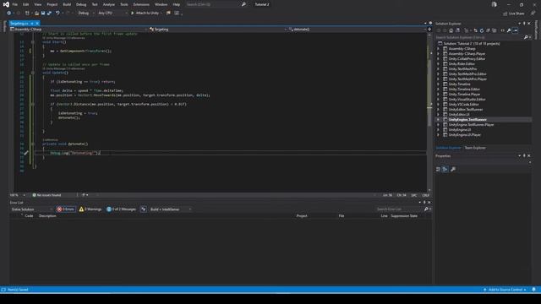Open the Any CPU platform dropdown

coord(112,14)
